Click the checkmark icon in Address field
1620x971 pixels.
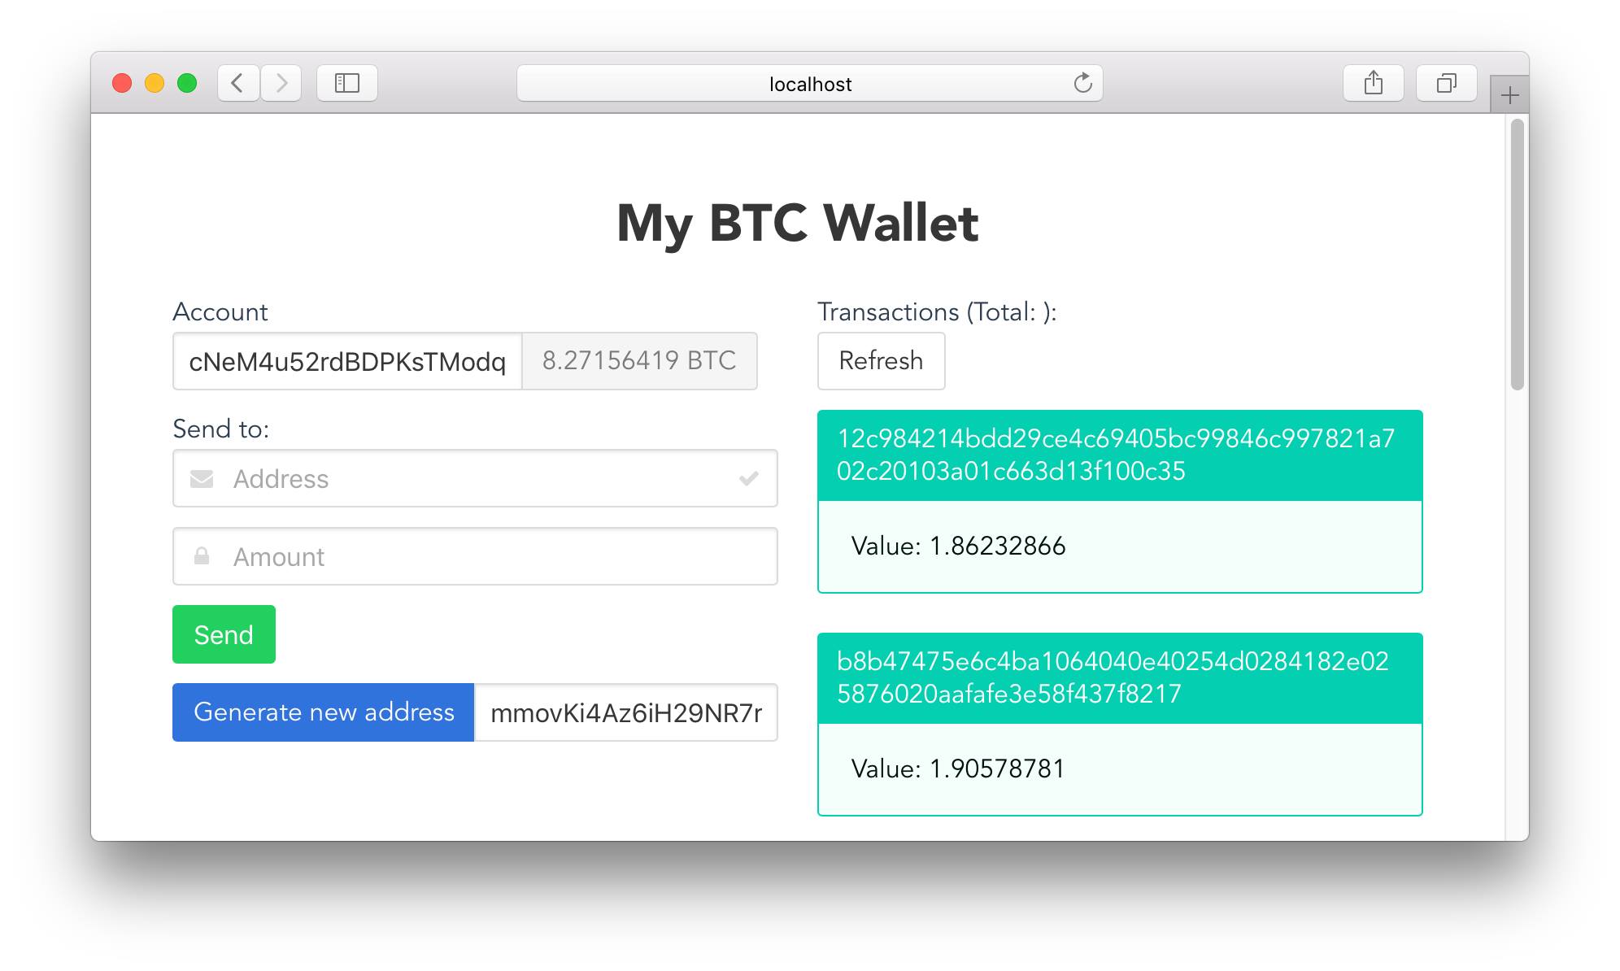pos(749,477)
